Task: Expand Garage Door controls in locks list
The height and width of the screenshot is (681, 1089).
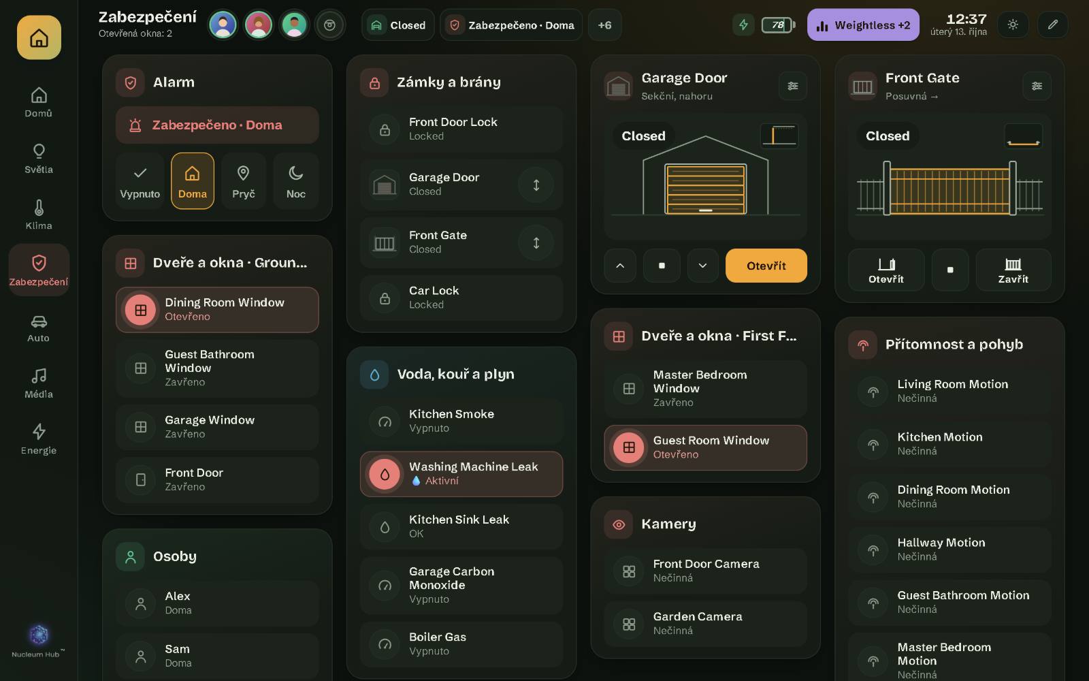Action: [x=536, y=185]
